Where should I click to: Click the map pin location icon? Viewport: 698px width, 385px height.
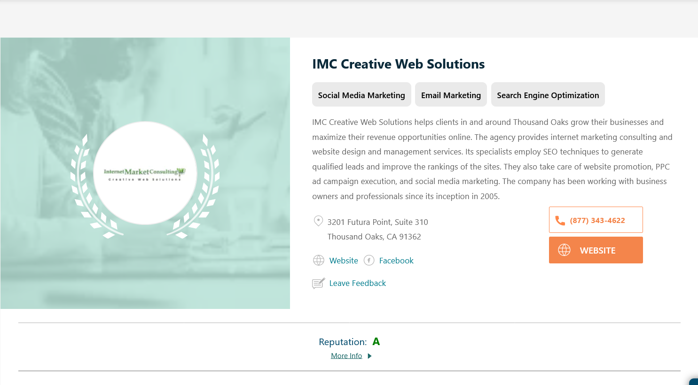[x=318, y=221]
